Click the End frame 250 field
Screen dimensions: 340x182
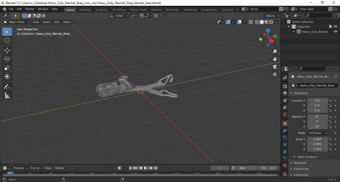(268, 168)
